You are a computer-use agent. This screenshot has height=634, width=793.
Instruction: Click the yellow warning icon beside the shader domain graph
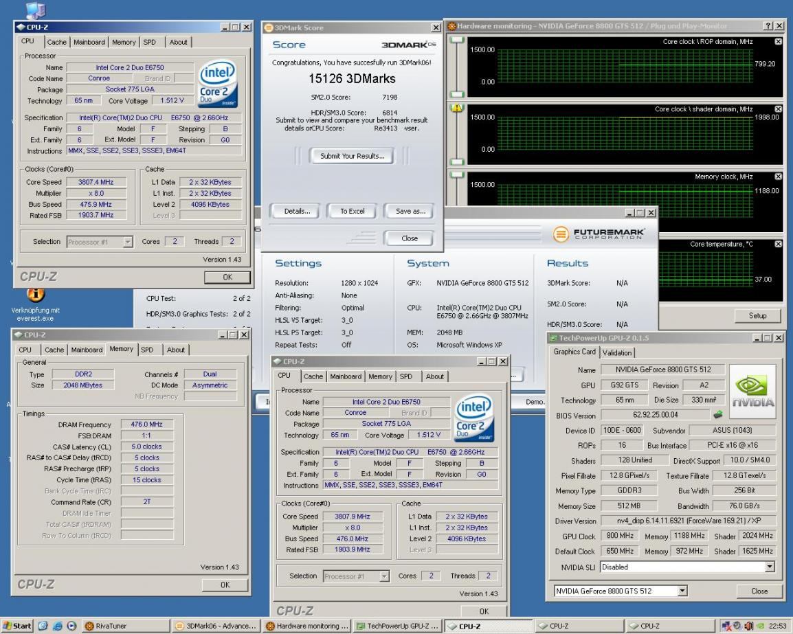[x=457, y=107]
